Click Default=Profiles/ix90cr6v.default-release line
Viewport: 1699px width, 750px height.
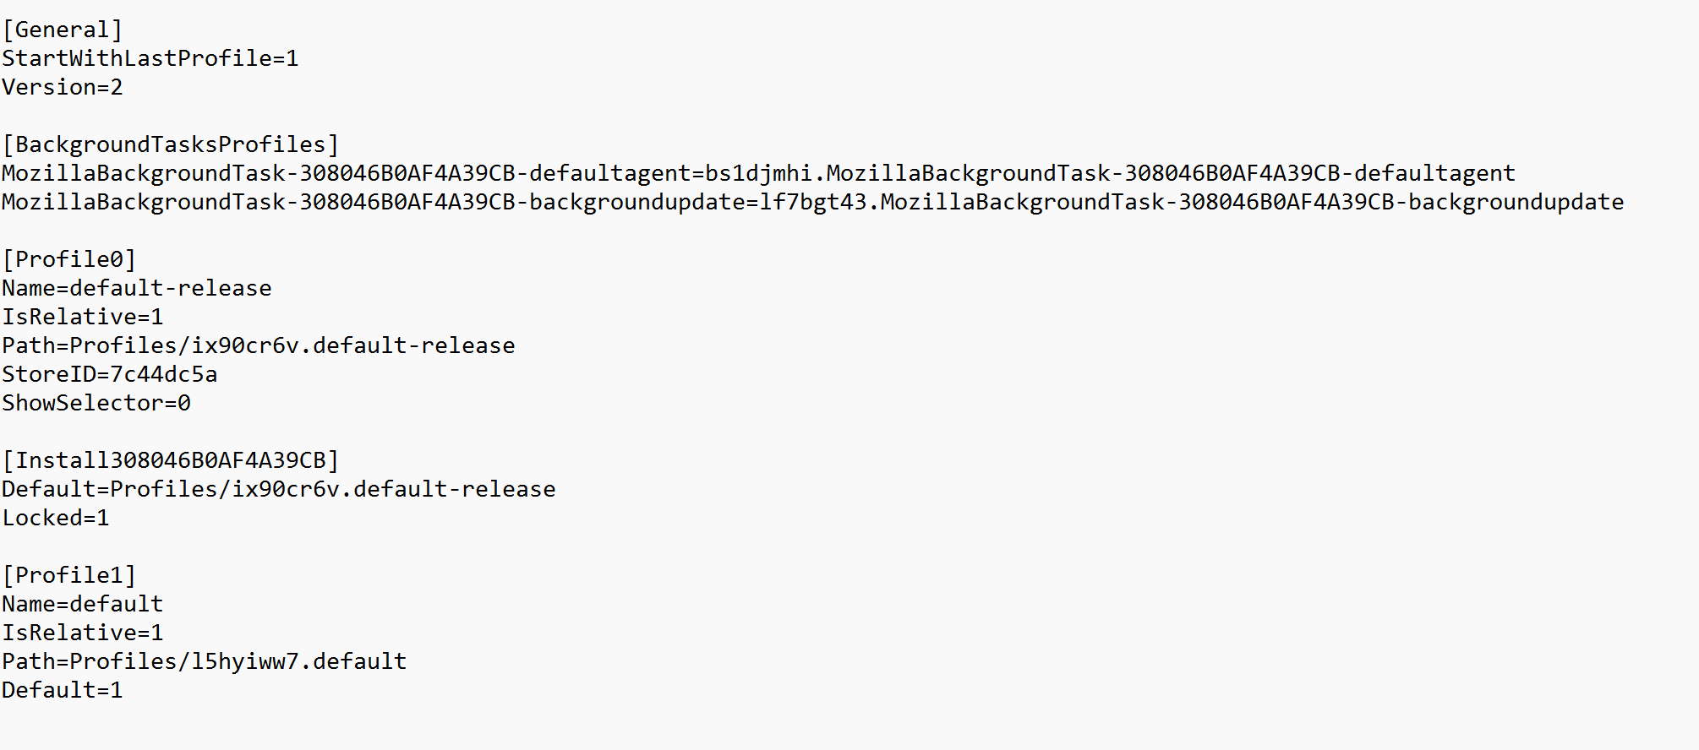[279, 489]
